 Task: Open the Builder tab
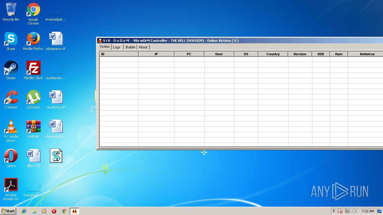click(x=130, y=47)
